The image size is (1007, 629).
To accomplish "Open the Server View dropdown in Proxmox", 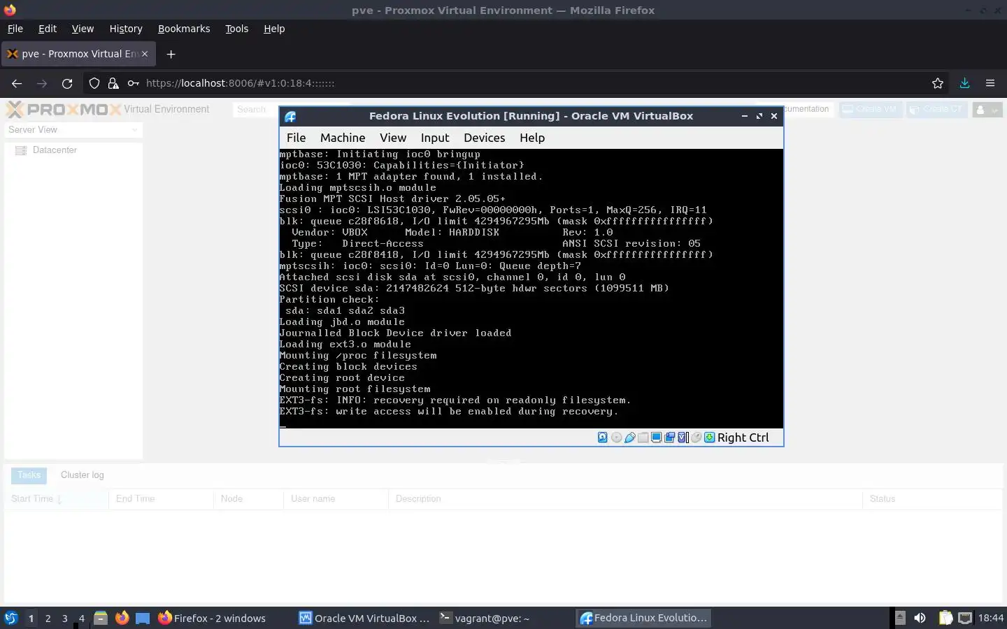I will 73,130.
